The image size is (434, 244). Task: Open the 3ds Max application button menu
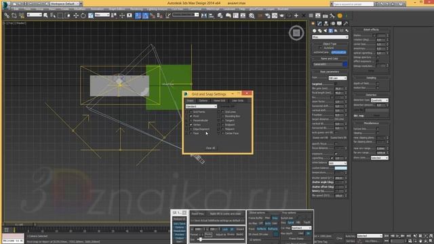point(6,5)
